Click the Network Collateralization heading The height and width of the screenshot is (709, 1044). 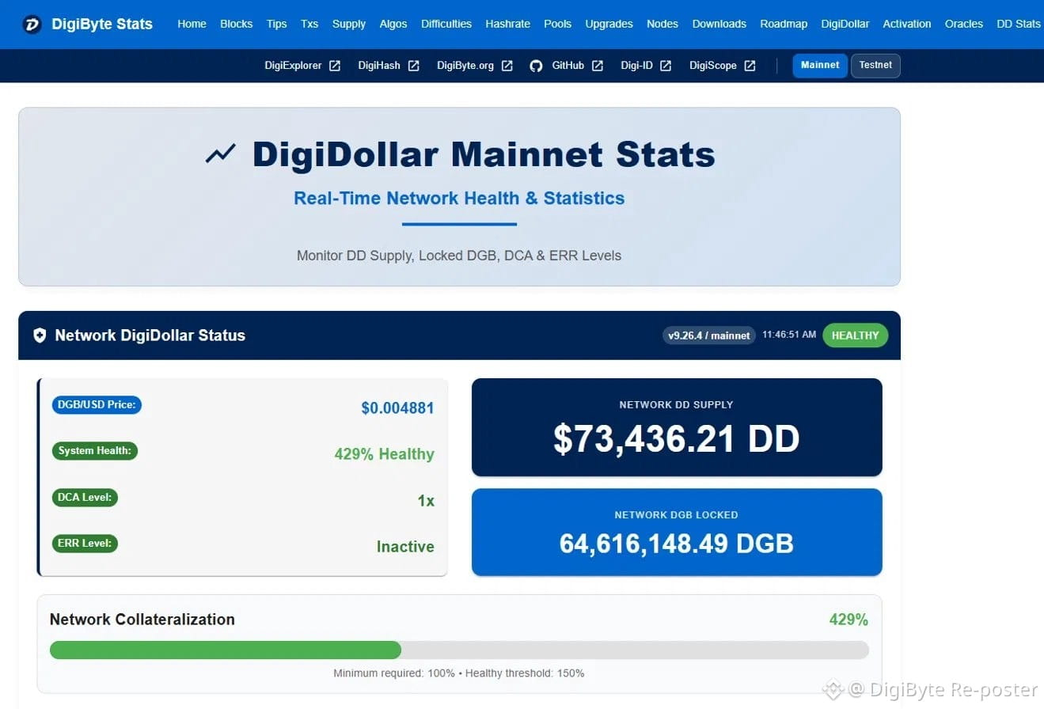click(x=142, y=620)
